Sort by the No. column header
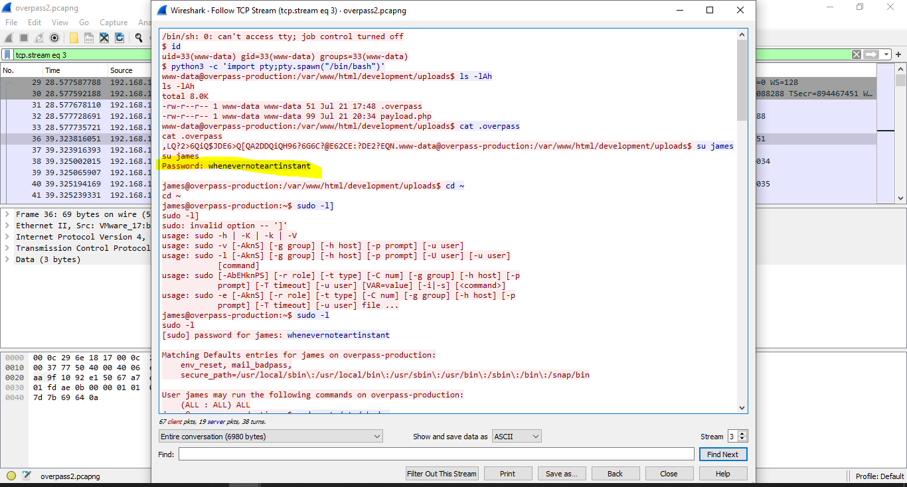 click(x=21, y=70)
